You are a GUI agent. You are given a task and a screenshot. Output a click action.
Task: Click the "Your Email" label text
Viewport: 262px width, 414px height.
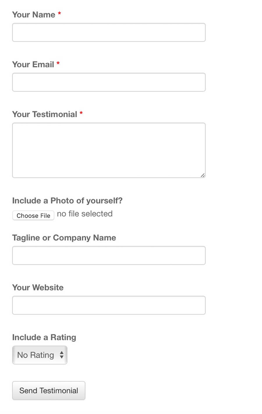(x=33, y=64)
